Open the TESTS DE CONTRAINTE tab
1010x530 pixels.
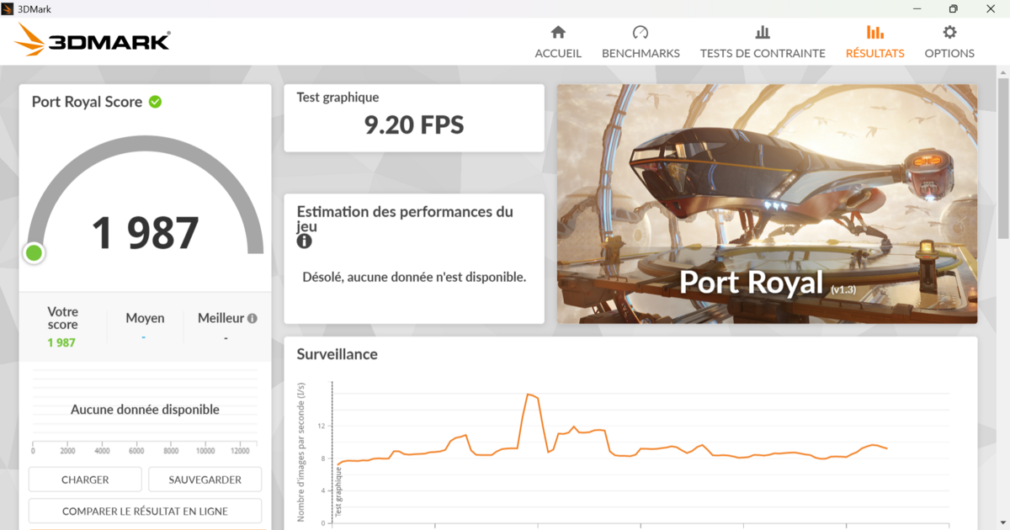click(763, 53)
